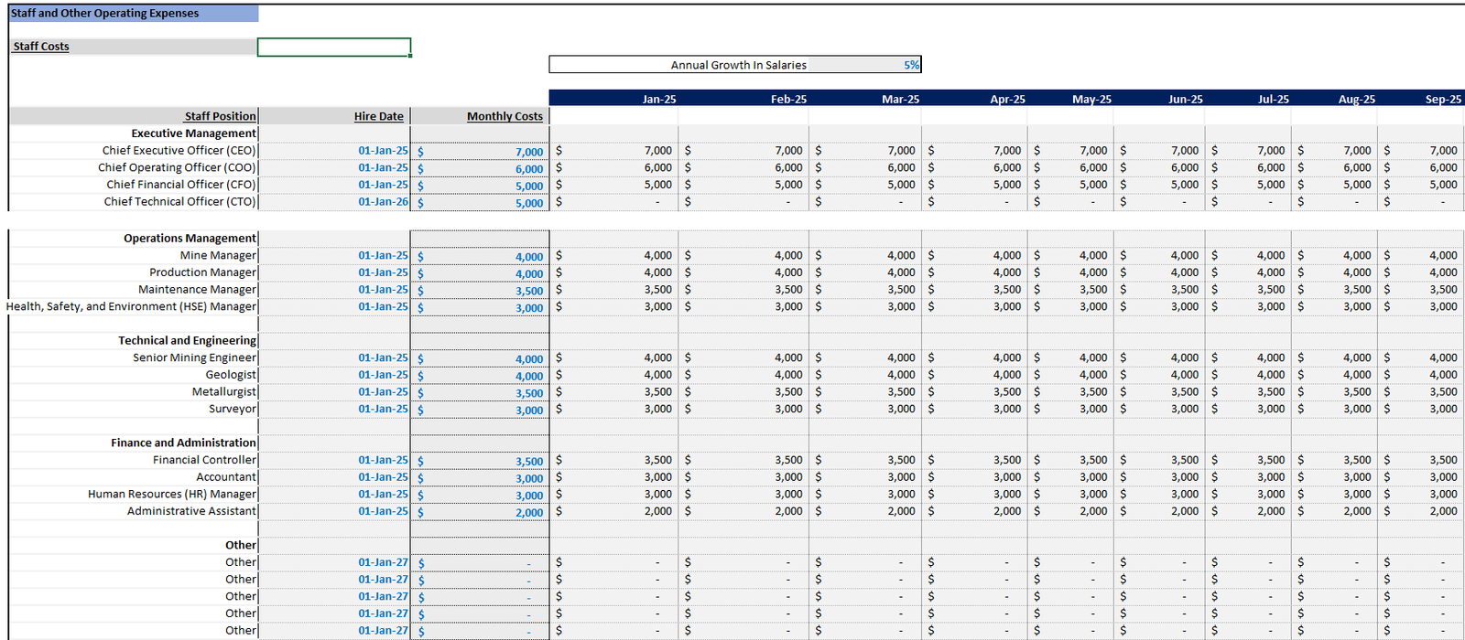Click the 'Technical and Engineering' group label

pyautogui.click(x=187, y=341)
